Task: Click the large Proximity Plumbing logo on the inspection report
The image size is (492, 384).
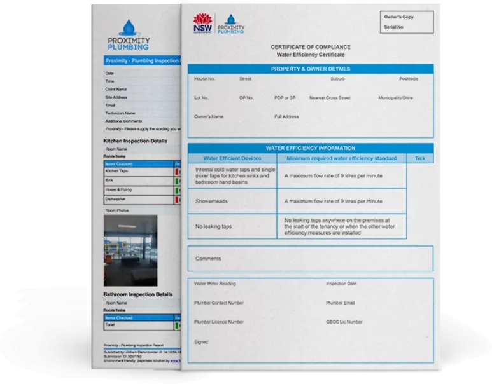Action: [129, 35]
